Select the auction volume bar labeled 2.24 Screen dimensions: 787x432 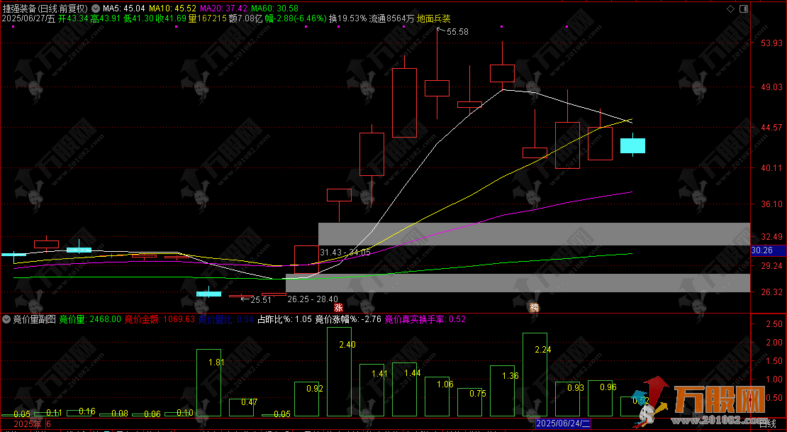535,375
